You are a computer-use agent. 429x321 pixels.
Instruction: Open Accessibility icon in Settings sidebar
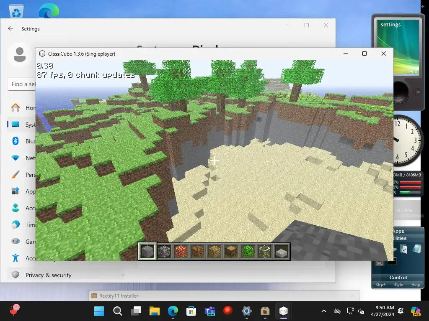(16, 258)
